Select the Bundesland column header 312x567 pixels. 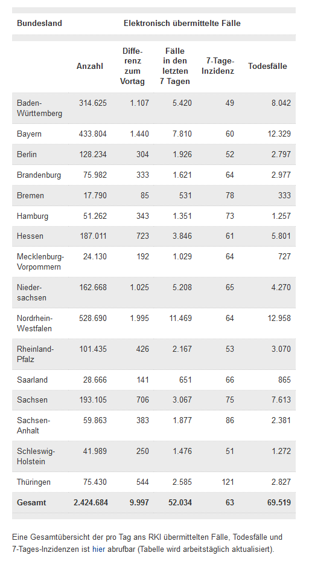click(x=39, y=23)
